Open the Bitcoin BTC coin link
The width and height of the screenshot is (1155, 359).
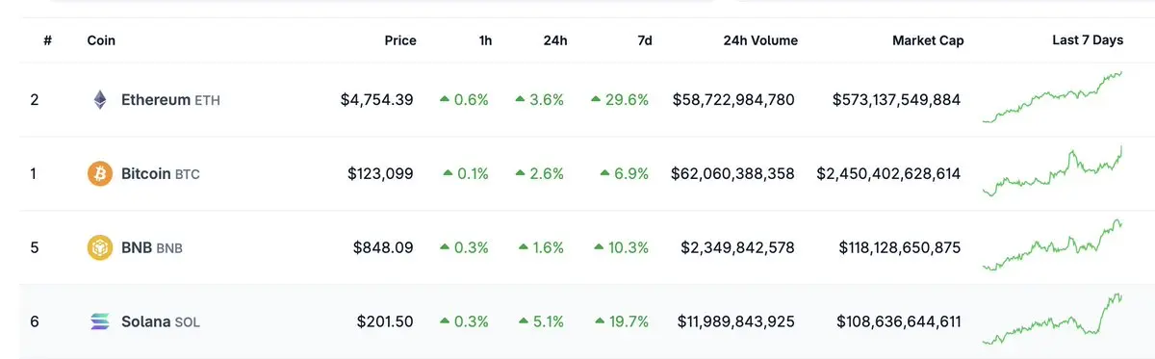point(161,174)
